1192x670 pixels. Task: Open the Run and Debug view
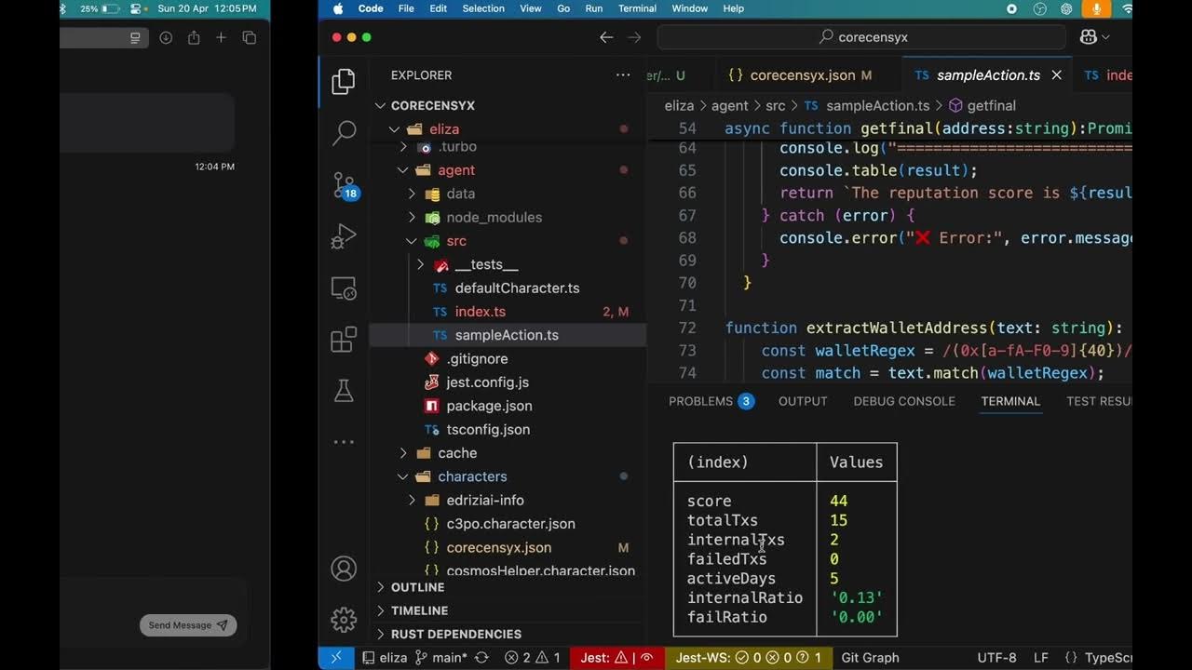(x=343, y=236)
